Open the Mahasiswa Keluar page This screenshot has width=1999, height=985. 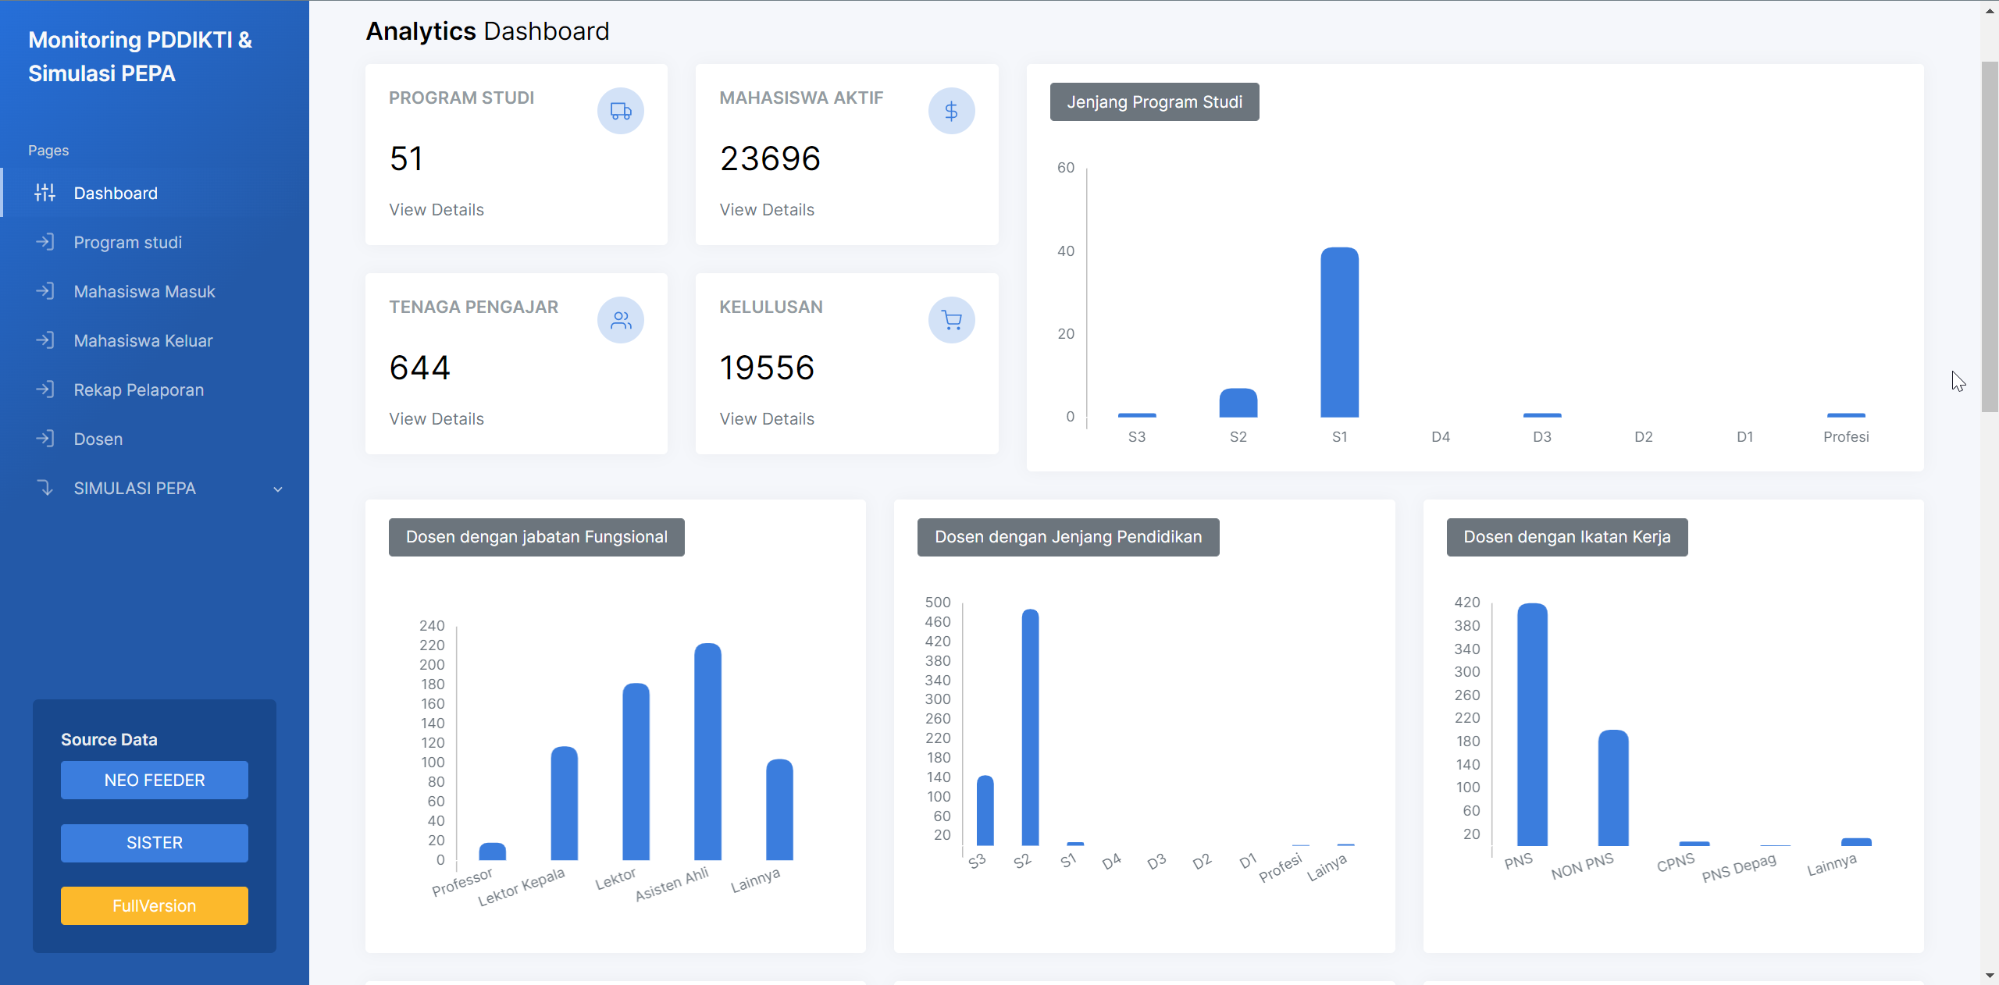click(143, 340)
